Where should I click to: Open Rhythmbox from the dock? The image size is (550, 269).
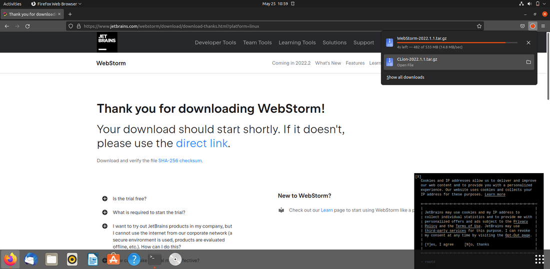pos(72,260)
